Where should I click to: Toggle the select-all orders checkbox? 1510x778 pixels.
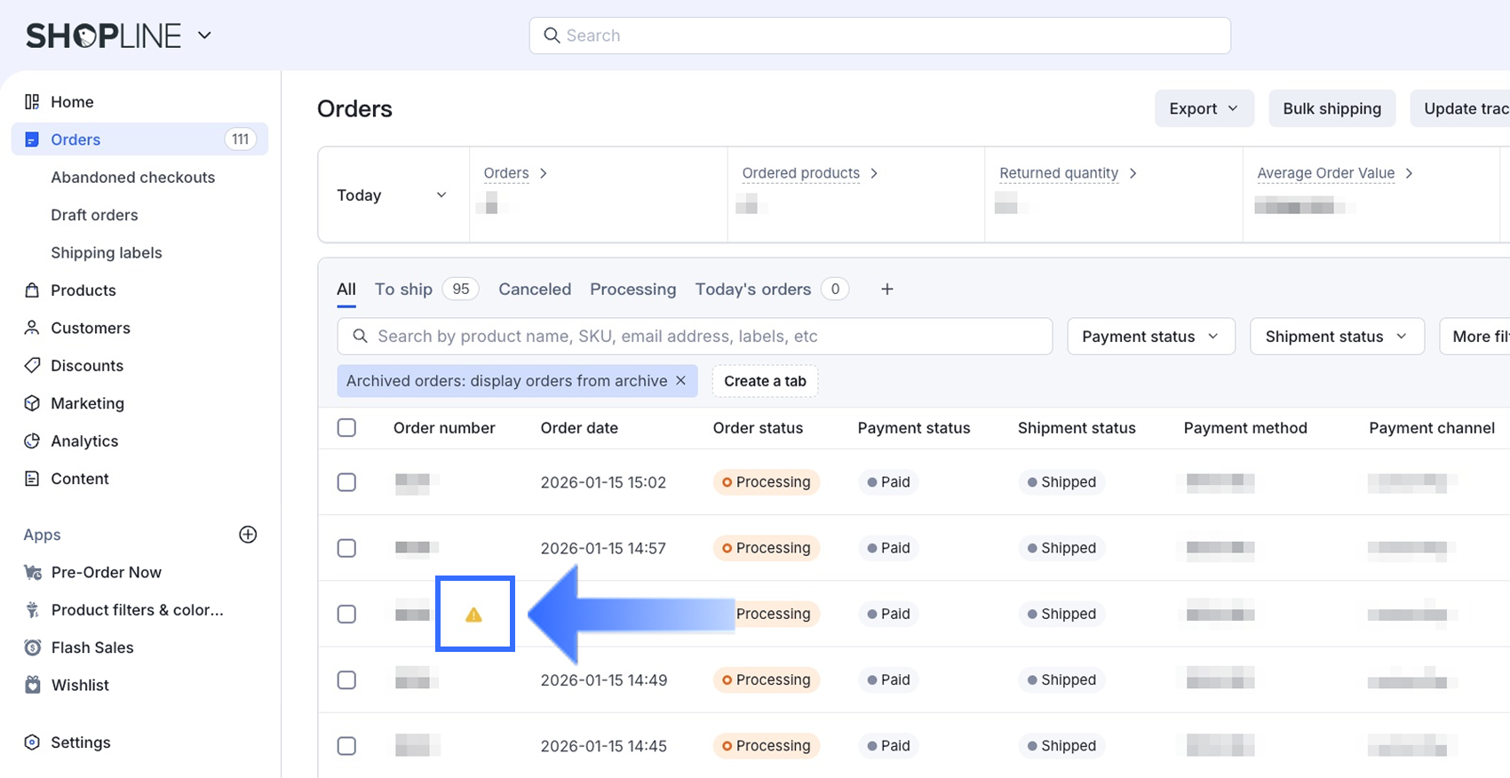pos(346,428)
